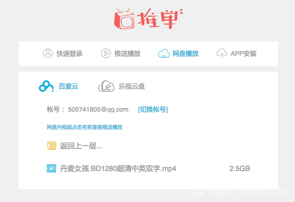The image size is (295, 202).
Task: Go back via 返回上一层... row
Action: [148, 146]
